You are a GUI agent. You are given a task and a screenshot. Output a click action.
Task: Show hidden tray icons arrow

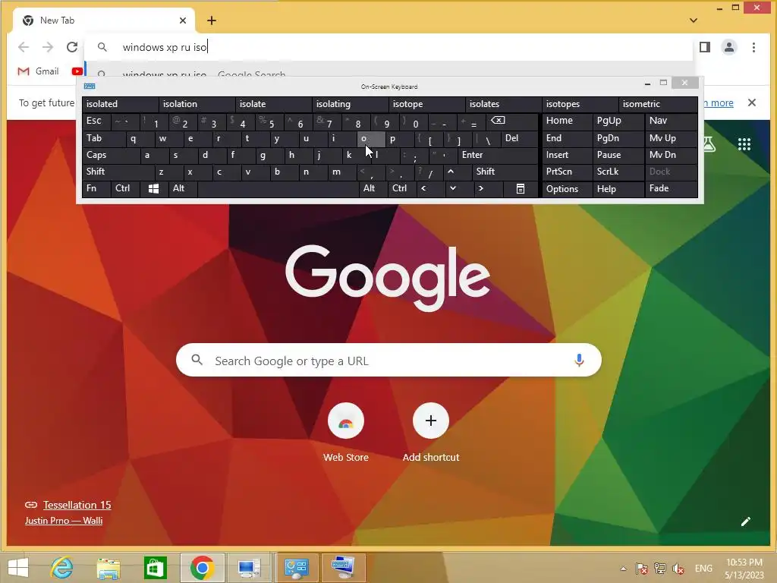point(624,569)
